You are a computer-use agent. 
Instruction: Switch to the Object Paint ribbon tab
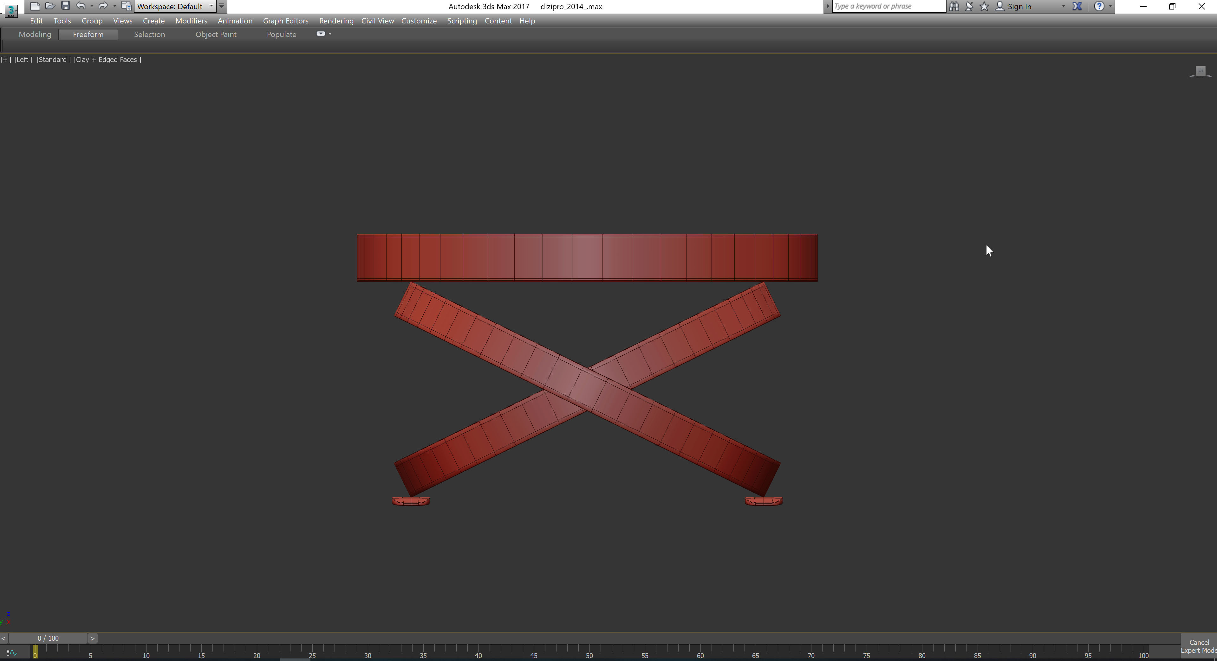(216, 35)
